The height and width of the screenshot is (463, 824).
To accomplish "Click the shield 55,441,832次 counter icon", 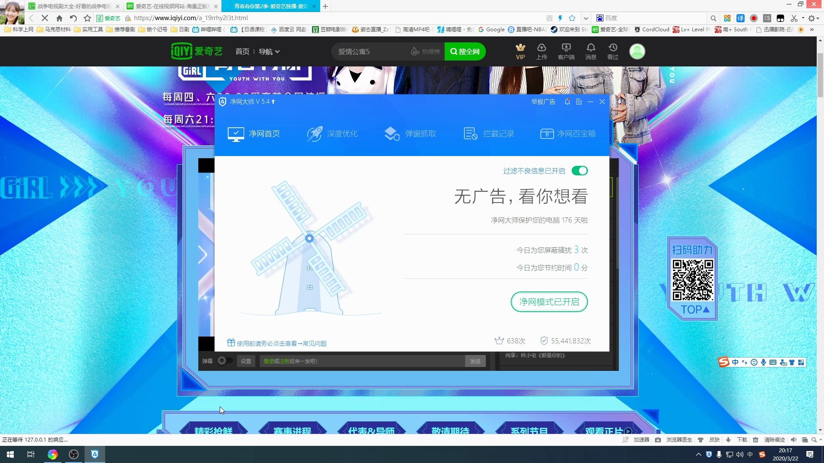I will [544, 341].
